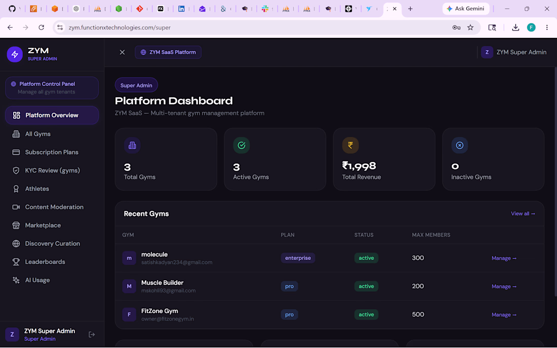Close the sidebar with the X icon

tap(122, 52)
